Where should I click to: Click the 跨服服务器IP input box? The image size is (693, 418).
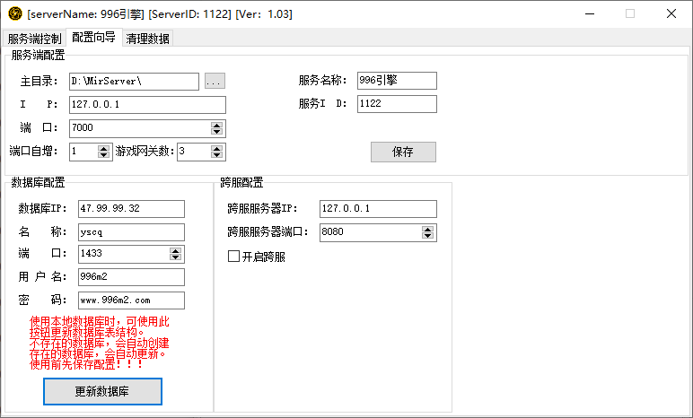point(377,209)
